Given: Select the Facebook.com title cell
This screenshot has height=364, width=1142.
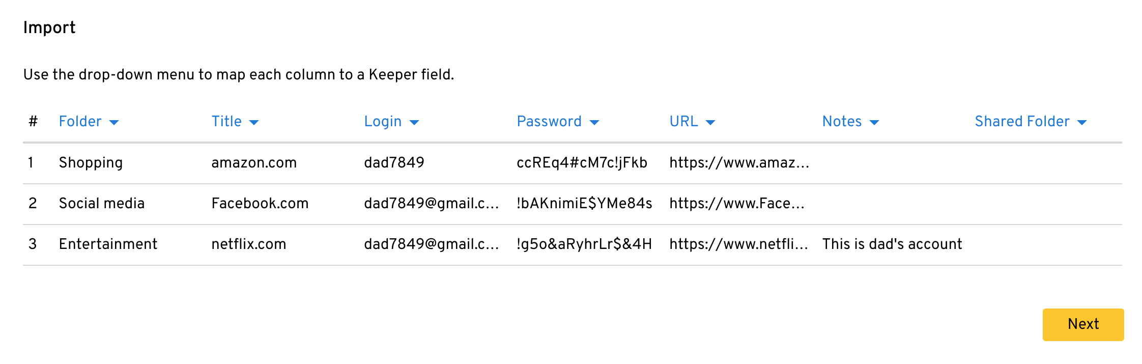Looking at the screenshot, I should pyautogui.click(x=260, y=204).
